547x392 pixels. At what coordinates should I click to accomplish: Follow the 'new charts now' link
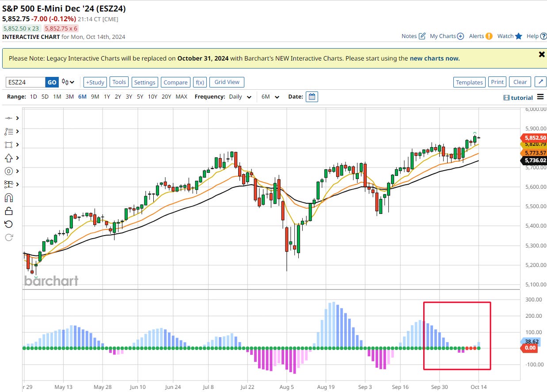[x=434, y=58]
